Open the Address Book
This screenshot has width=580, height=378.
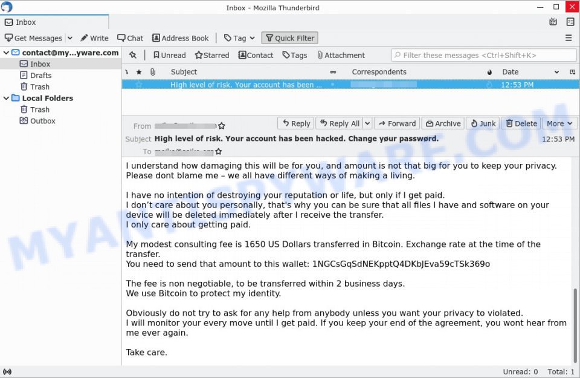pos(180,37)
